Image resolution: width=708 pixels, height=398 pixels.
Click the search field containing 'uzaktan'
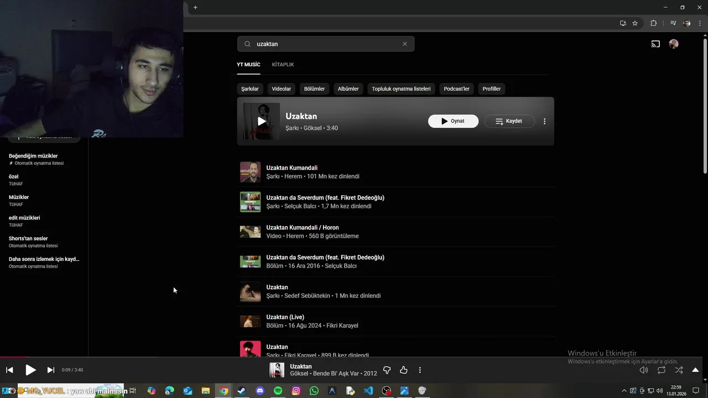326,44
